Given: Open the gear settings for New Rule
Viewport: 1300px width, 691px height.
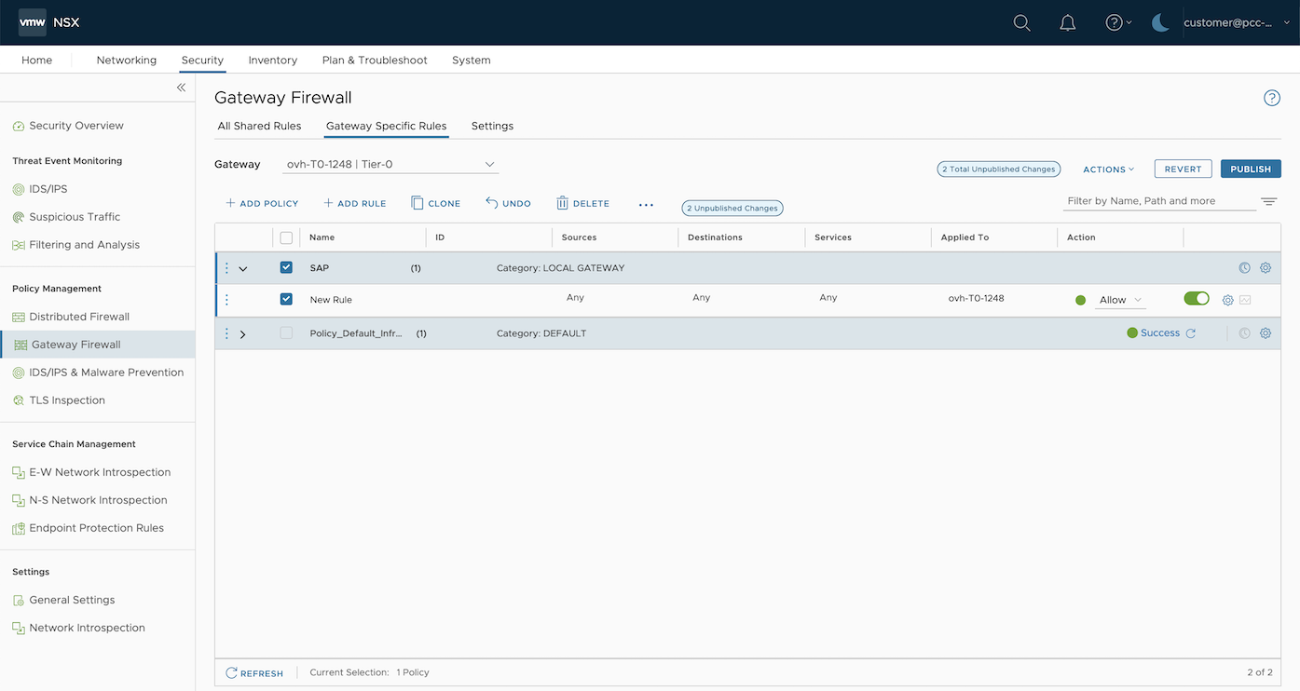Looking at the screenshot, I should coord(1226,300).
